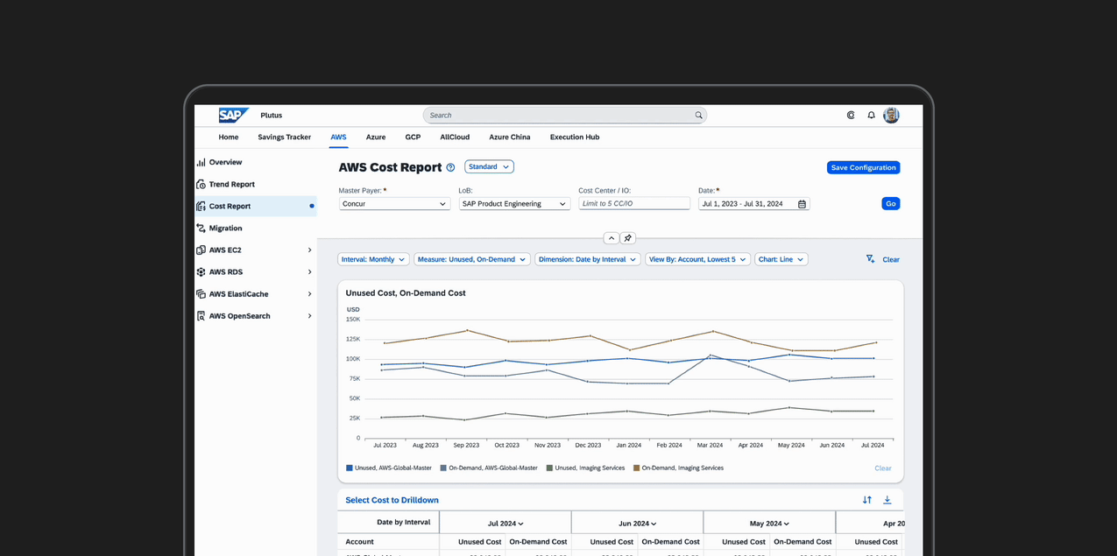The image size is (1117, 556).
Task: Open the notifications bell
Action: pos(871,116)
